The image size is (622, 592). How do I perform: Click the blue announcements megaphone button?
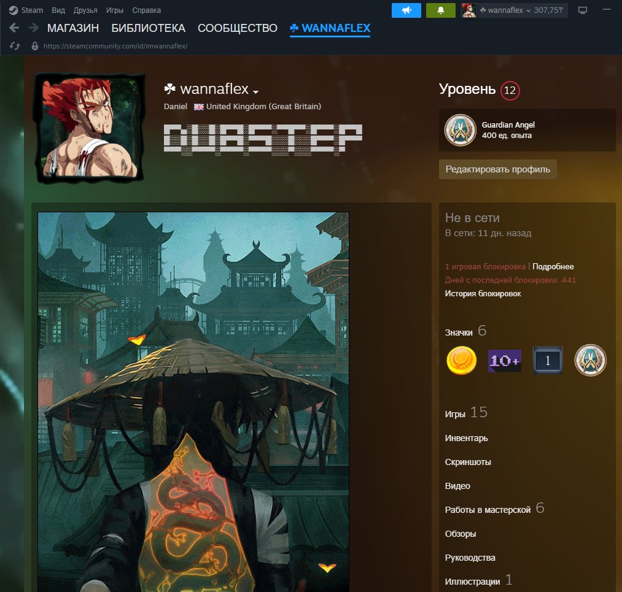406,10
